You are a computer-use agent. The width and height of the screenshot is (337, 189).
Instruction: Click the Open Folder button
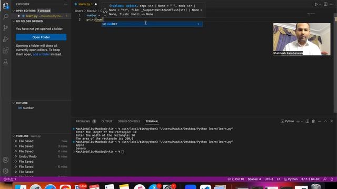[x=41, y=37]
